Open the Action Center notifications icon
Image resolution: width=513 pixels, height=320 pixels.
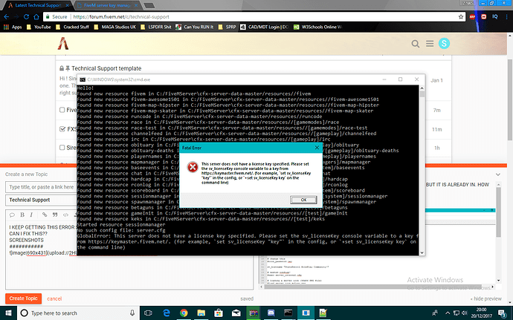click(503, 313)
